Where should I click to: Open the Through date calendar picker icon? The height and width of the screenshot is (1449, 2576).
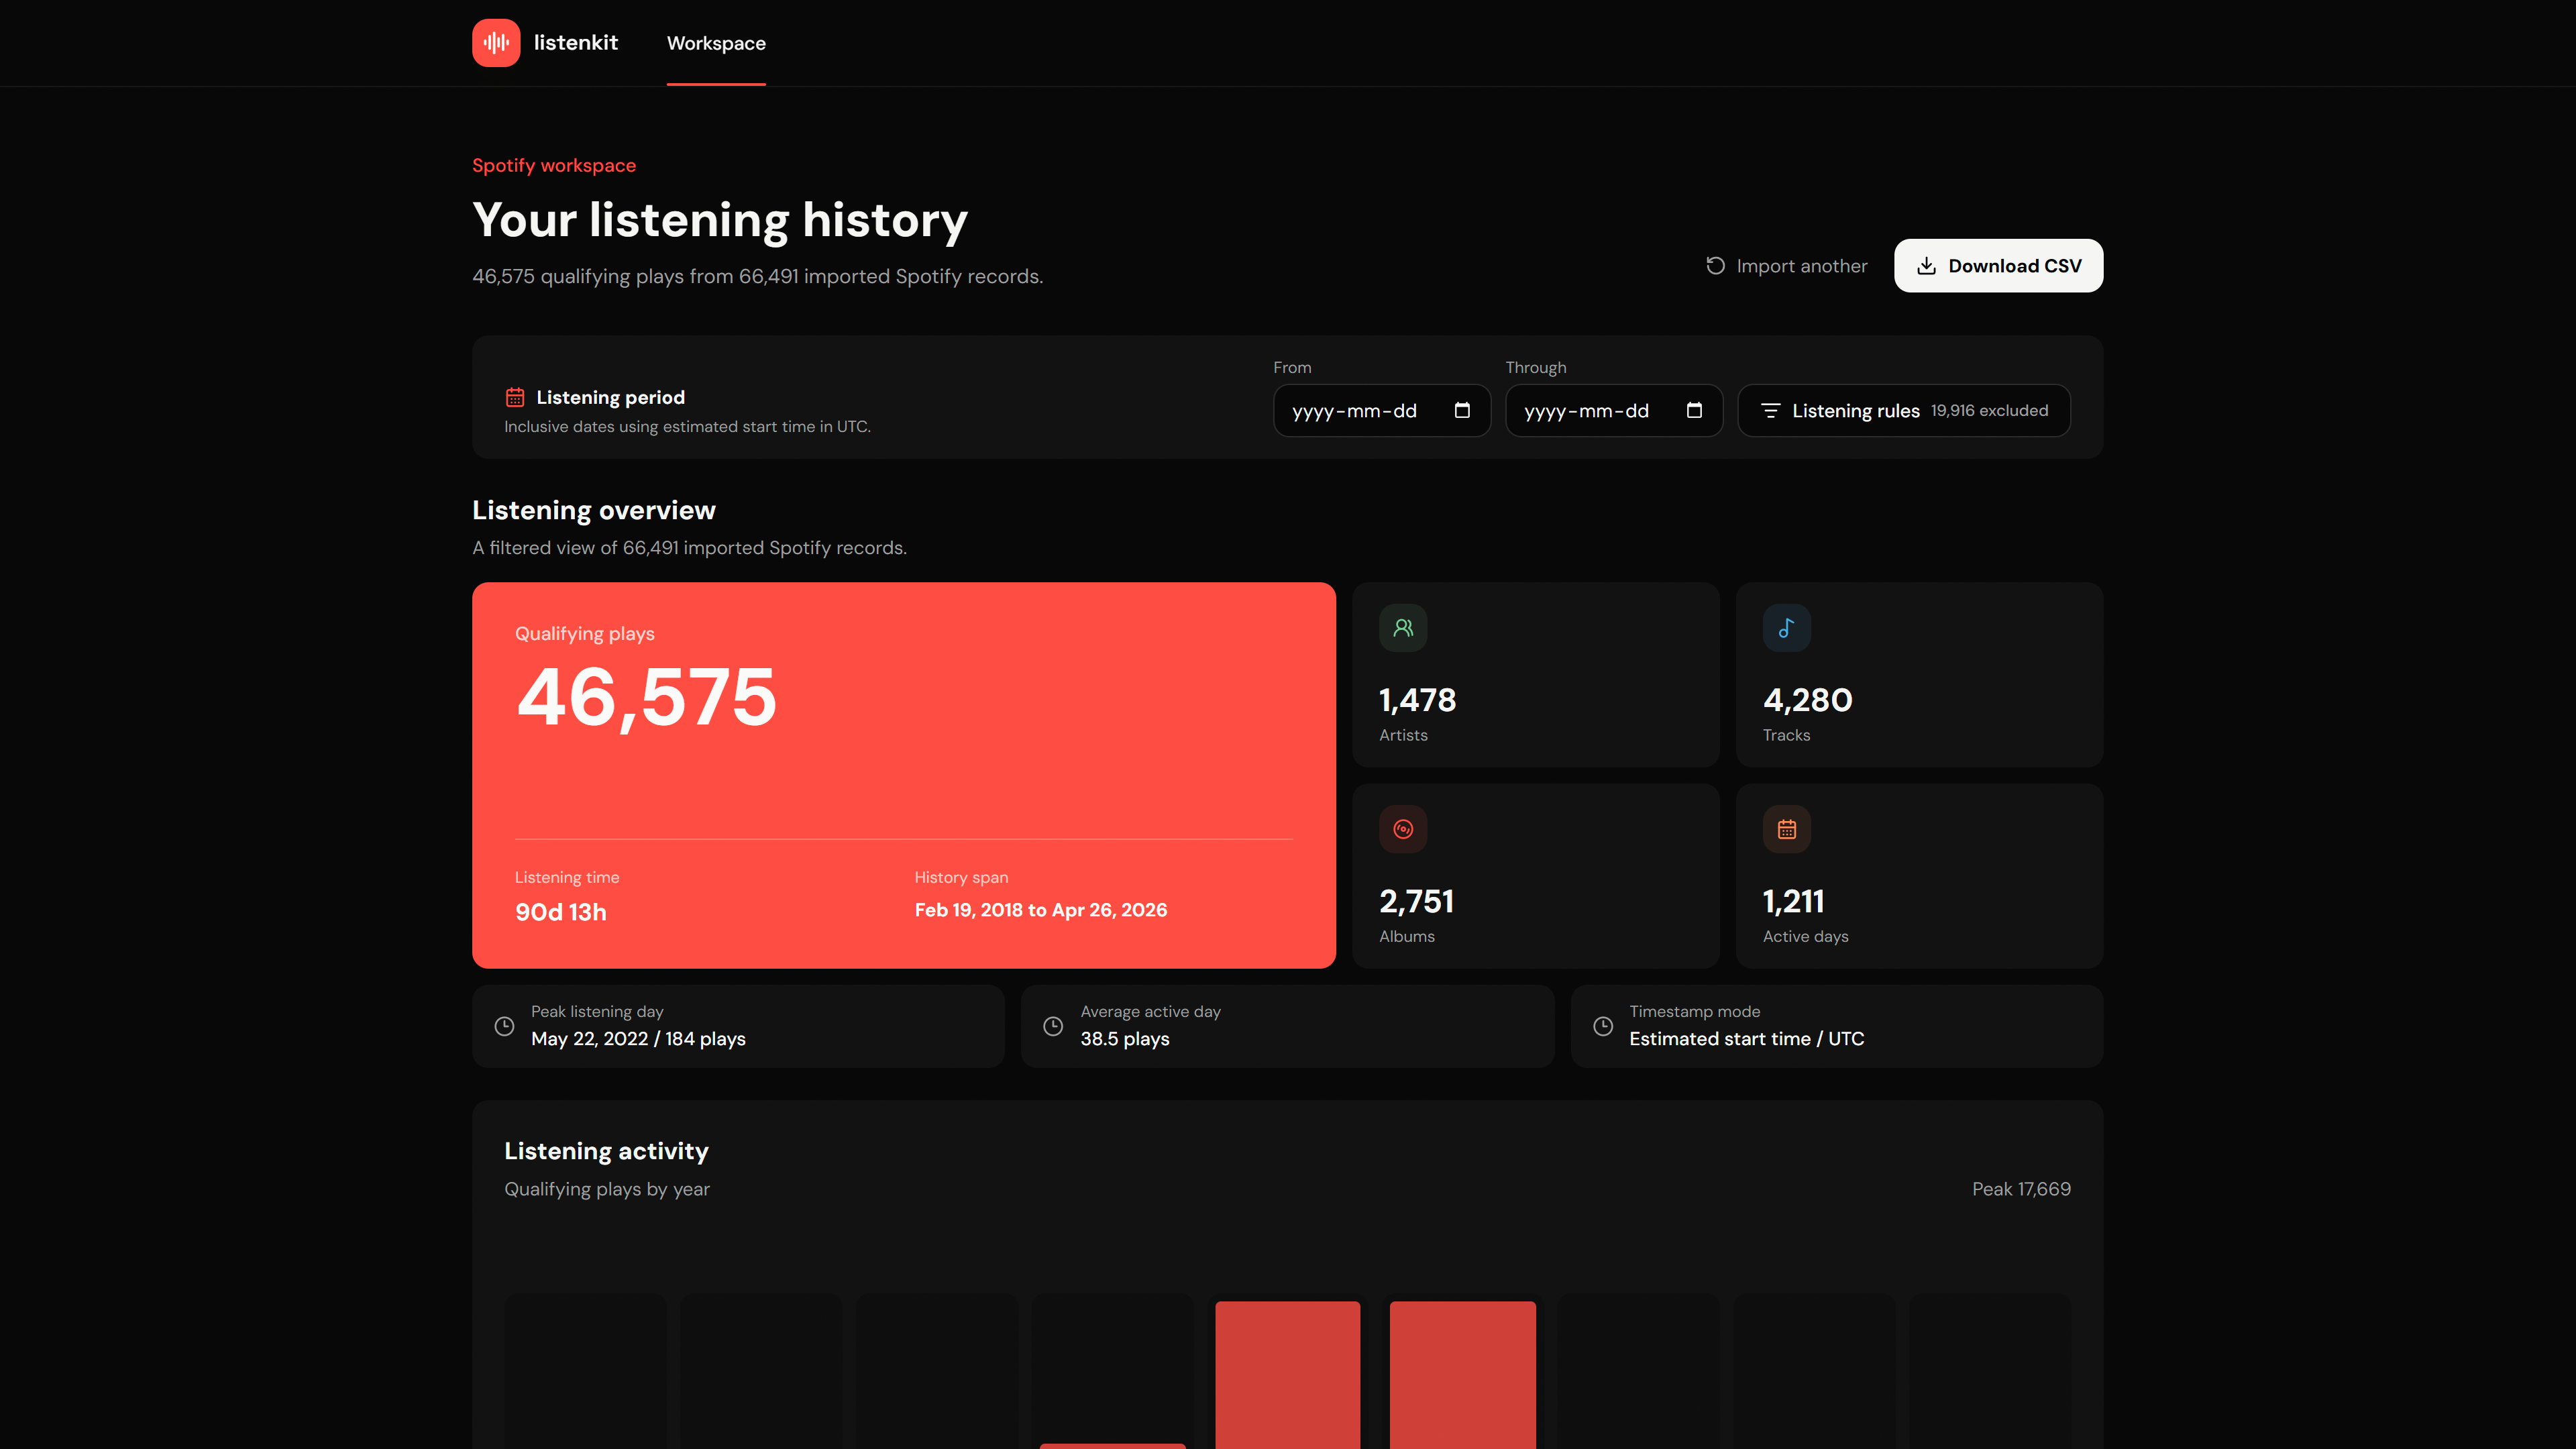(1694, 410)
